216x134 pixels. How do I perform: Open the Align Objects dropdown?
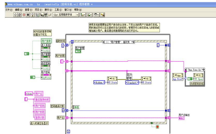pyautogui.click(x=83, y=15)
